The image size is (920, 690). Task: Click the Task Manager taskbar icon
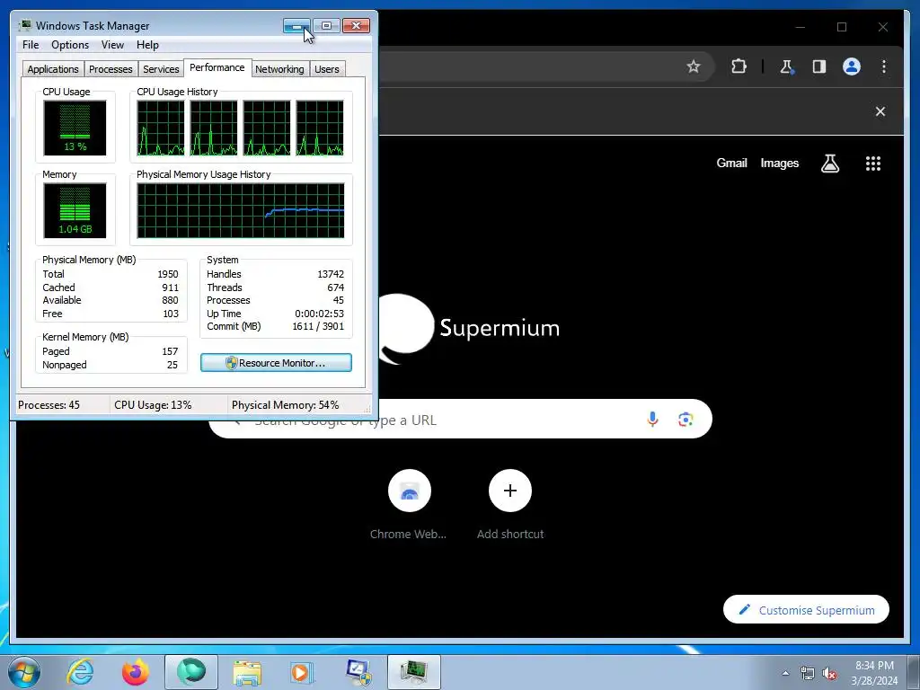414,672
